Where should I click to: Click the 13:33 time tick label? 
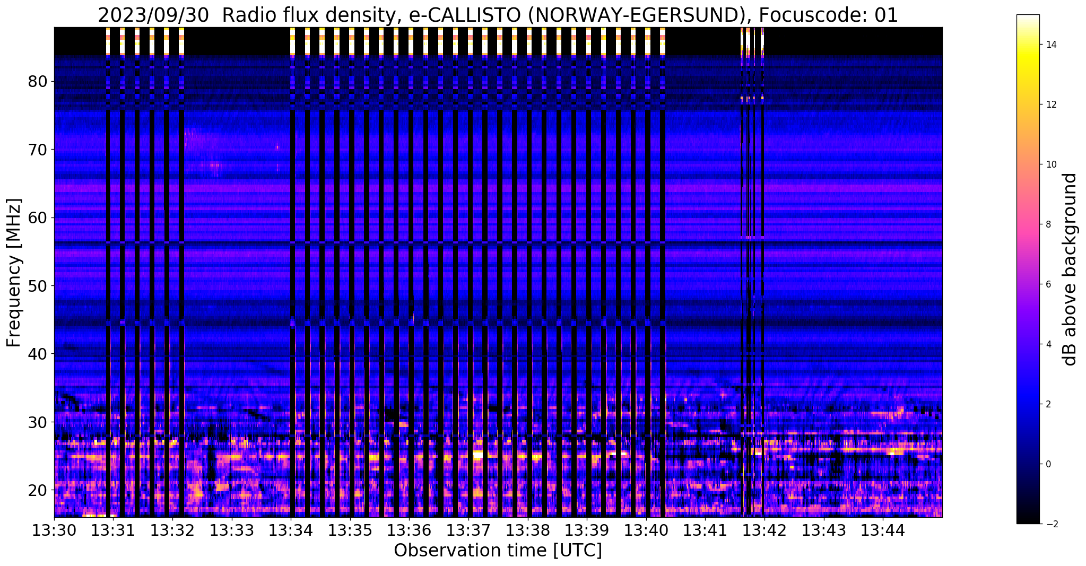click(x=232, y=530)
